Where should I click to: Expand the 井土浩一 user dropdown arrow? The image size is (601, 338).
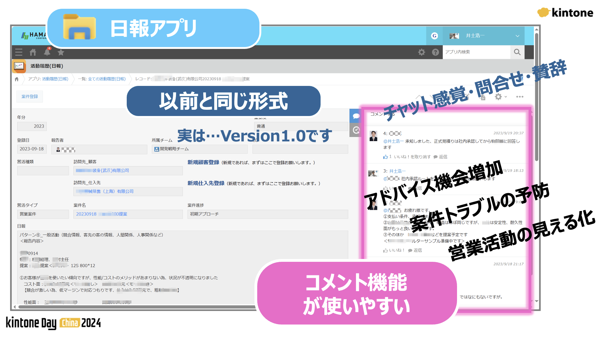[517, 36]
